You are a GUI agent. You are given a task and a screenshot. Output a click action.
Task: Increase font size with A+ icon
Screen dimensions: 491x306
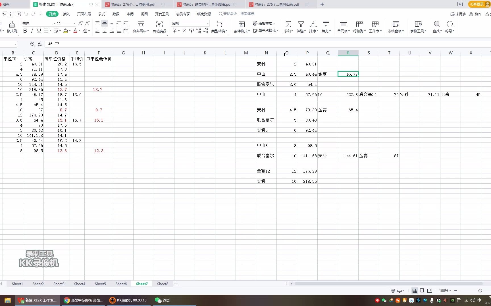[80, 23]
